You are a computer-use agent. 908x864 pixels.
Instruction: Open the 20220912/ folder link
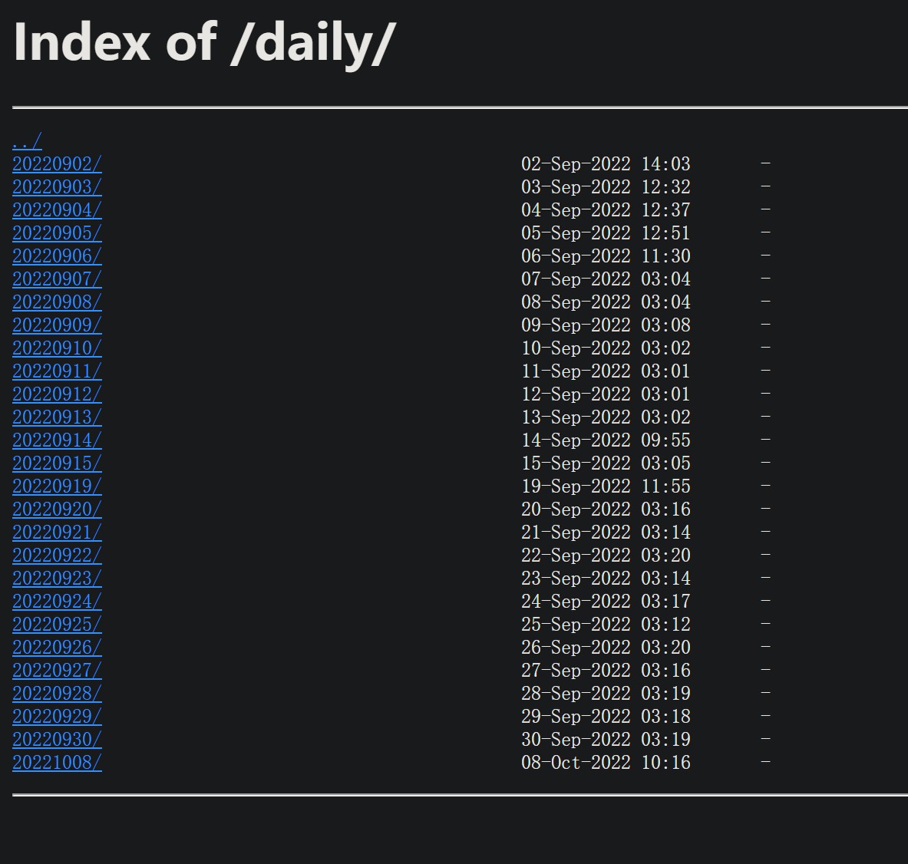[x=58, y=394]
